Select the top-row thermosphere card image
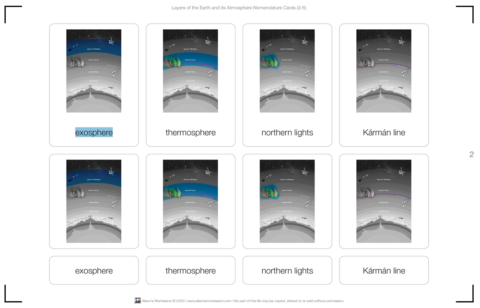 [x=190, y=71]
